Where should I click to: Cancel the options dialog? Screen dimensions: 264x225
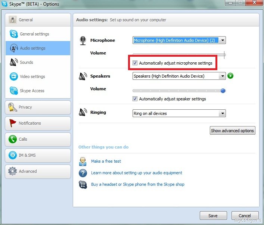point(245,216)
